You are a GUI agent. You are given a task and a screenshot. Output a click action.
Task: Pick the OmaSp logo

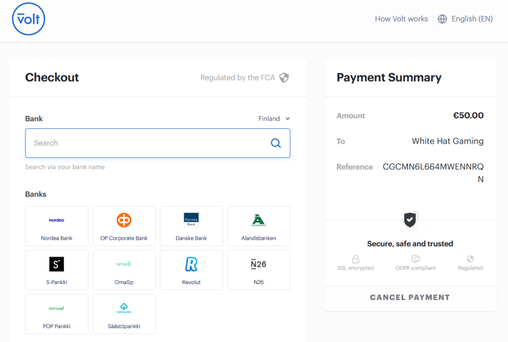[124, 264]
